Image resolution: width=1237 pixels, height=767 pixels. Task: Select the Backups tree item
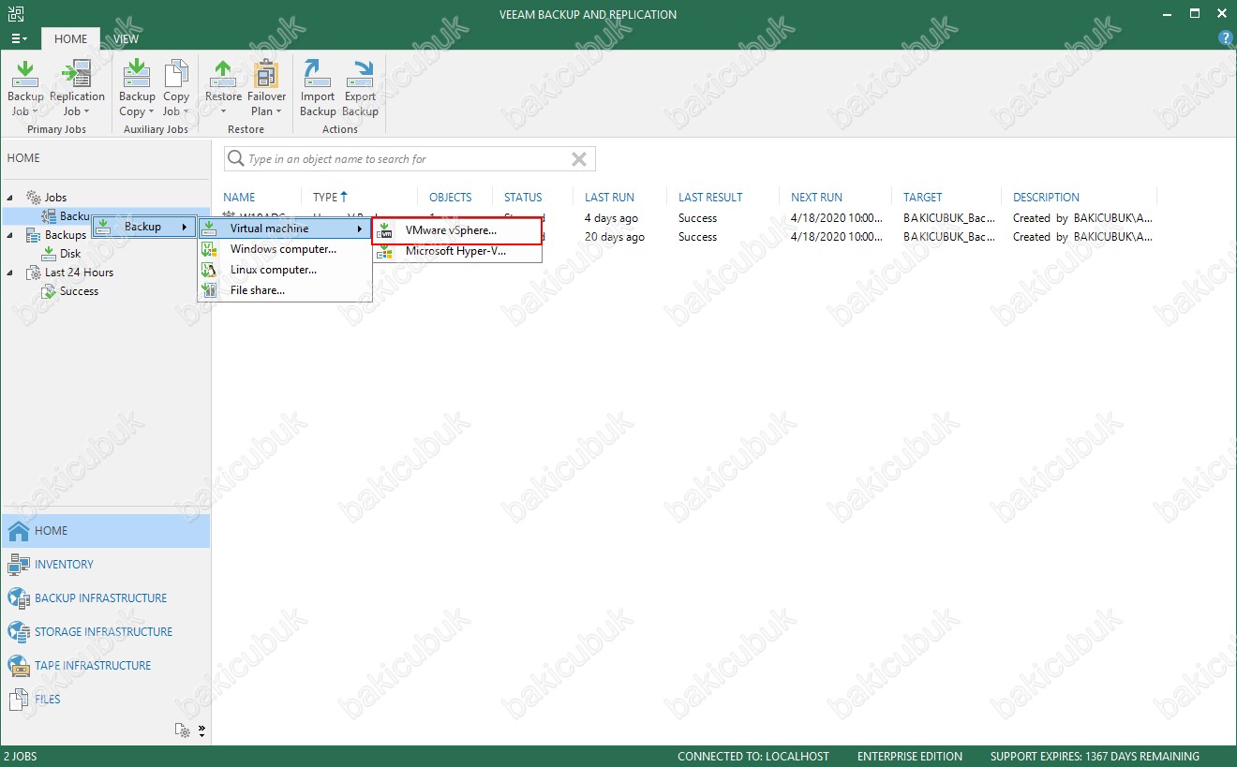tap(56, 235)
